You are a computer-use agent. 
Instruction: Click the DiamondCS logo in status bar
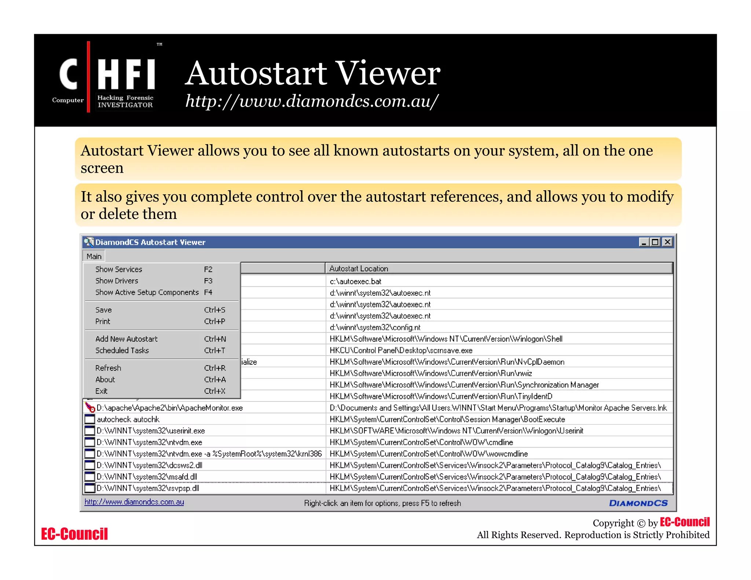click(x=638, y=503)
